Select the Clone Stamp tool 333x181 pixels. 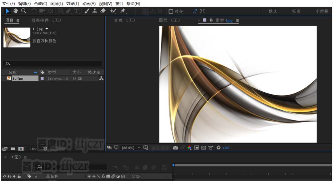[95, 11]
